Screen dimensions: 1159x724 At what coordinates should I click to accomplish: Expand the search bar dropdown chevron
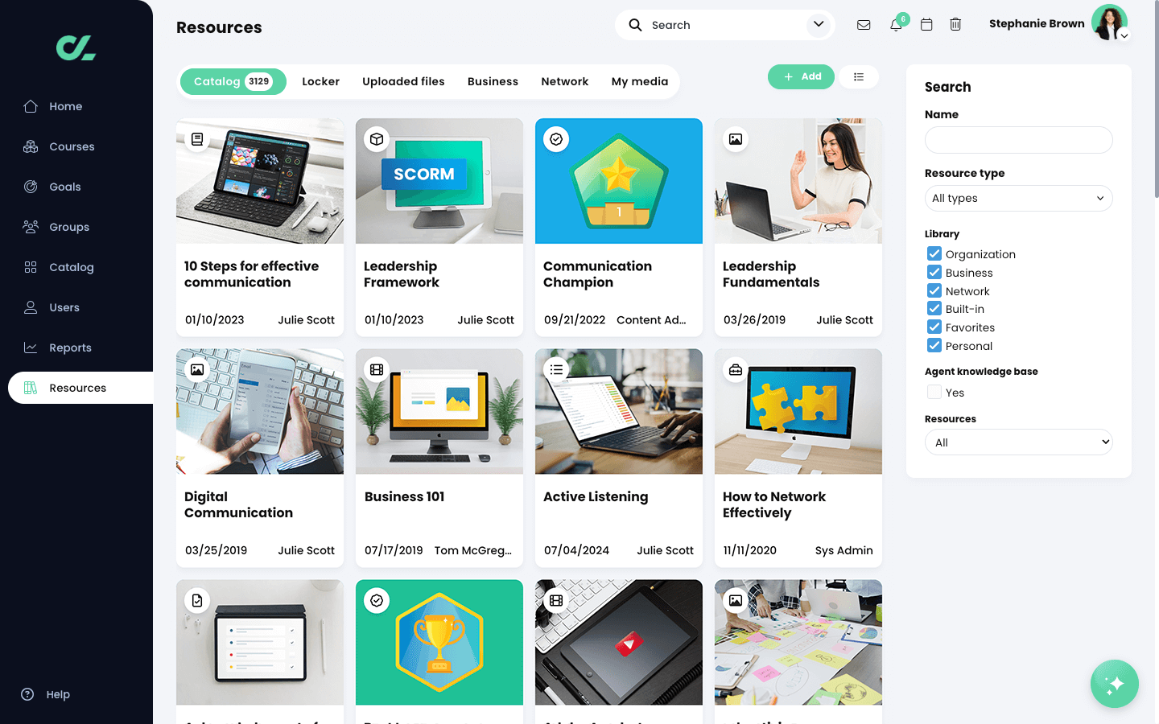(x=819, y=25)
